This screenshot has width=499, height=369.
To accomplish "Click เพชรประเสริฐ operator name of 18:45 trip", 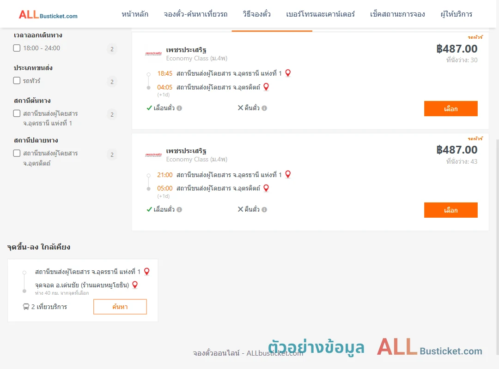I will (186, 49).
